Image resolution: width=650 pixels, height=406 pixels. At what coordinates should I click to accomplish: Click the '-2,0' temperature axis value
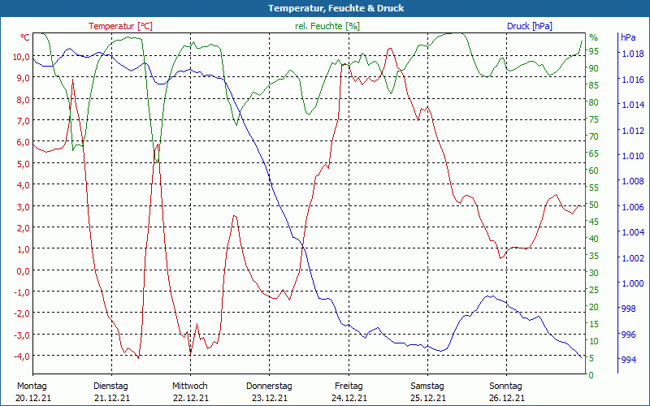22,313
